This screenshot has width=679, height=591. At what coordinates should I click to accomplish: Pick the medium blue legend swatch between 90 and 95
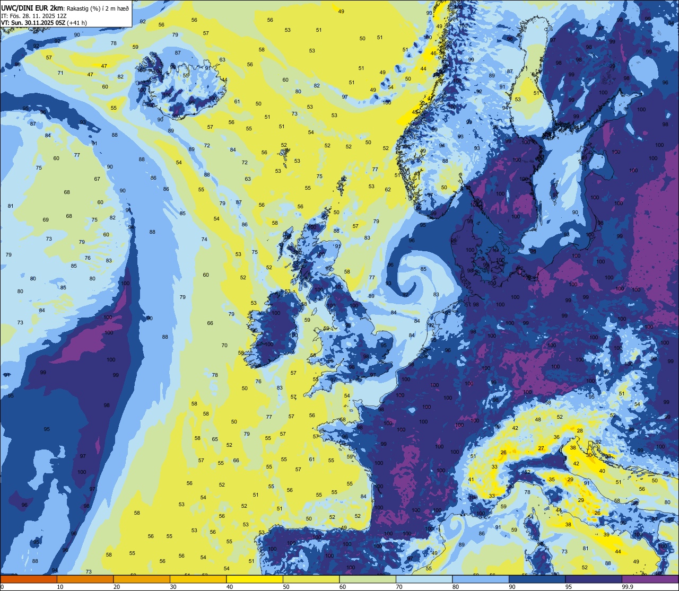click(537, 579)
